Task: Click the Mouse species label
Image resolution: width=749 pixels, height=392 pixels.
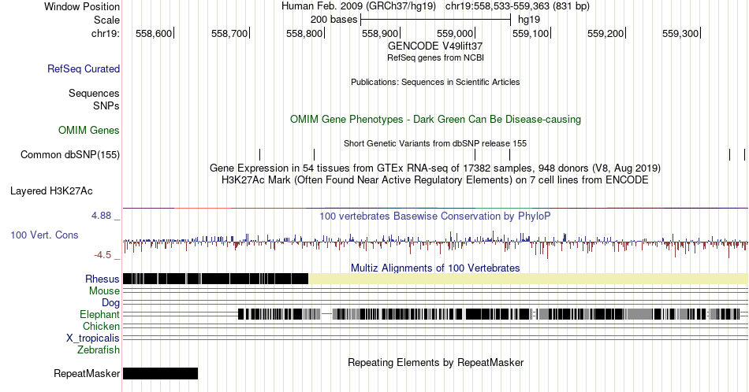Action: 104,291
